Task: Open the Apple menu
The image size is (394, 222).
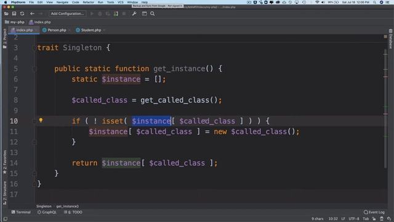Action: [x=6, y=2]
